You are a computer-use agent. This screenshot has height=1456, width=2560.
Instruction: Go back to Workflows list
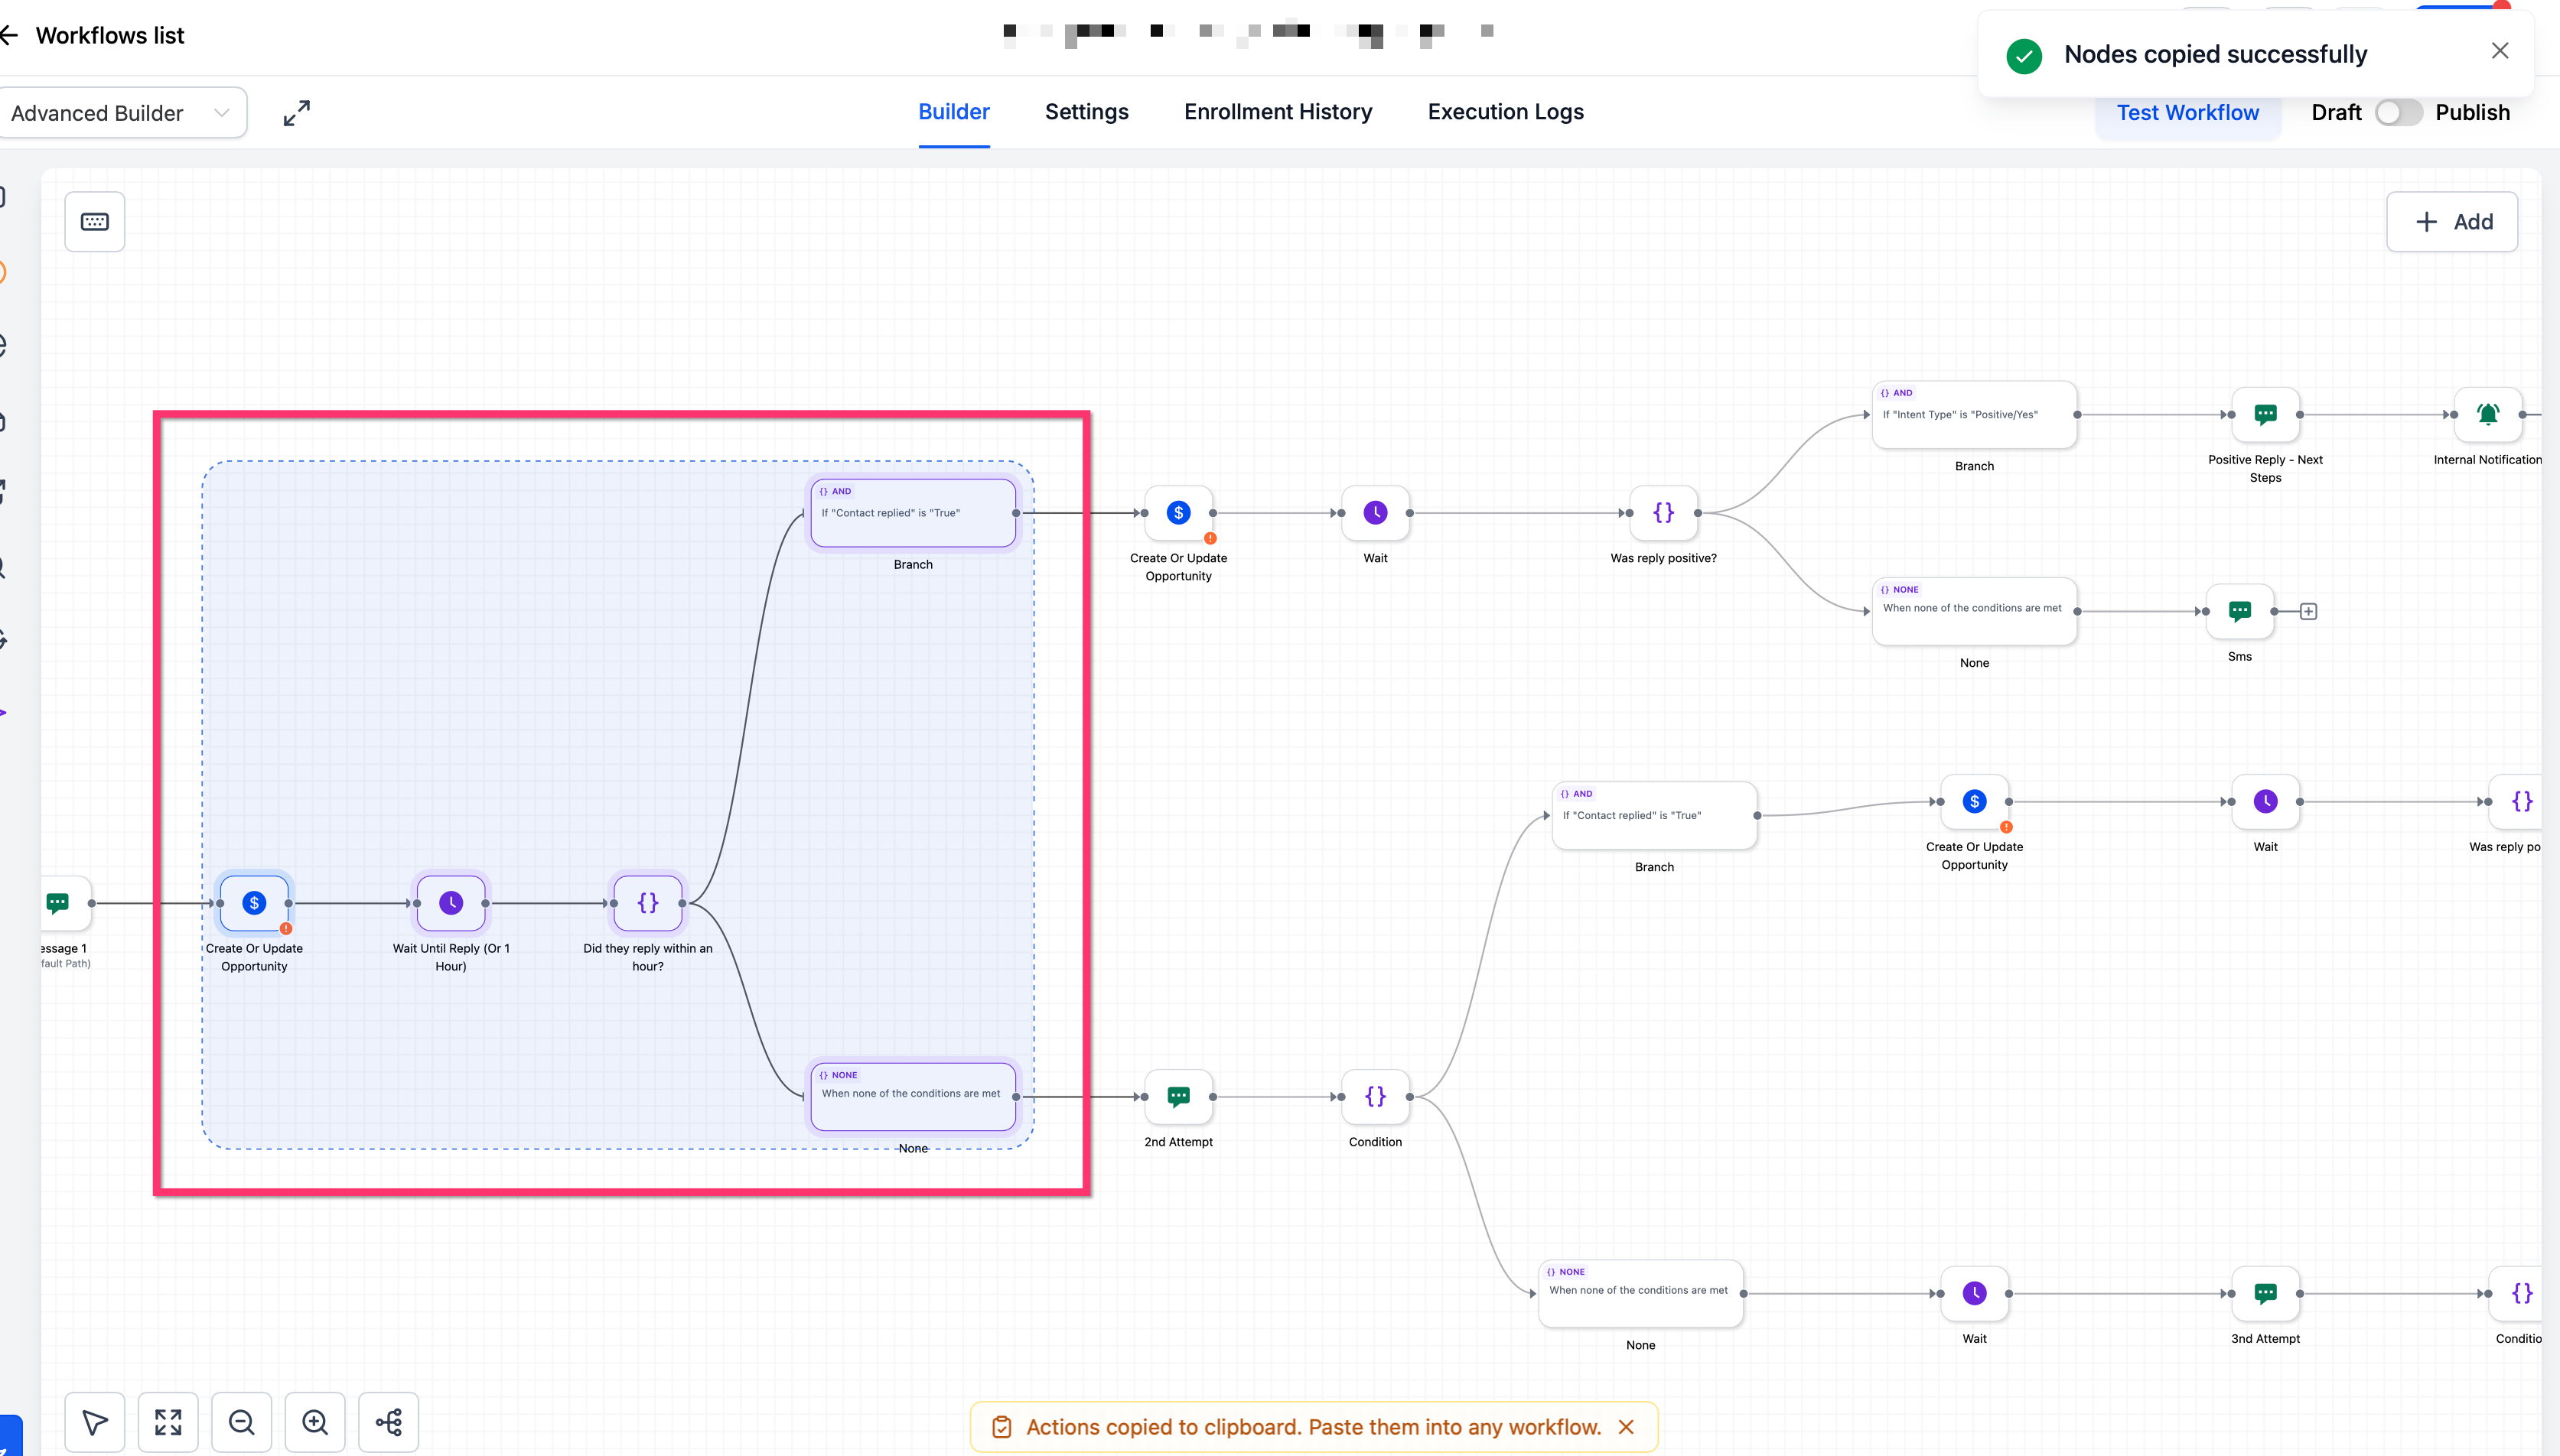92,36
